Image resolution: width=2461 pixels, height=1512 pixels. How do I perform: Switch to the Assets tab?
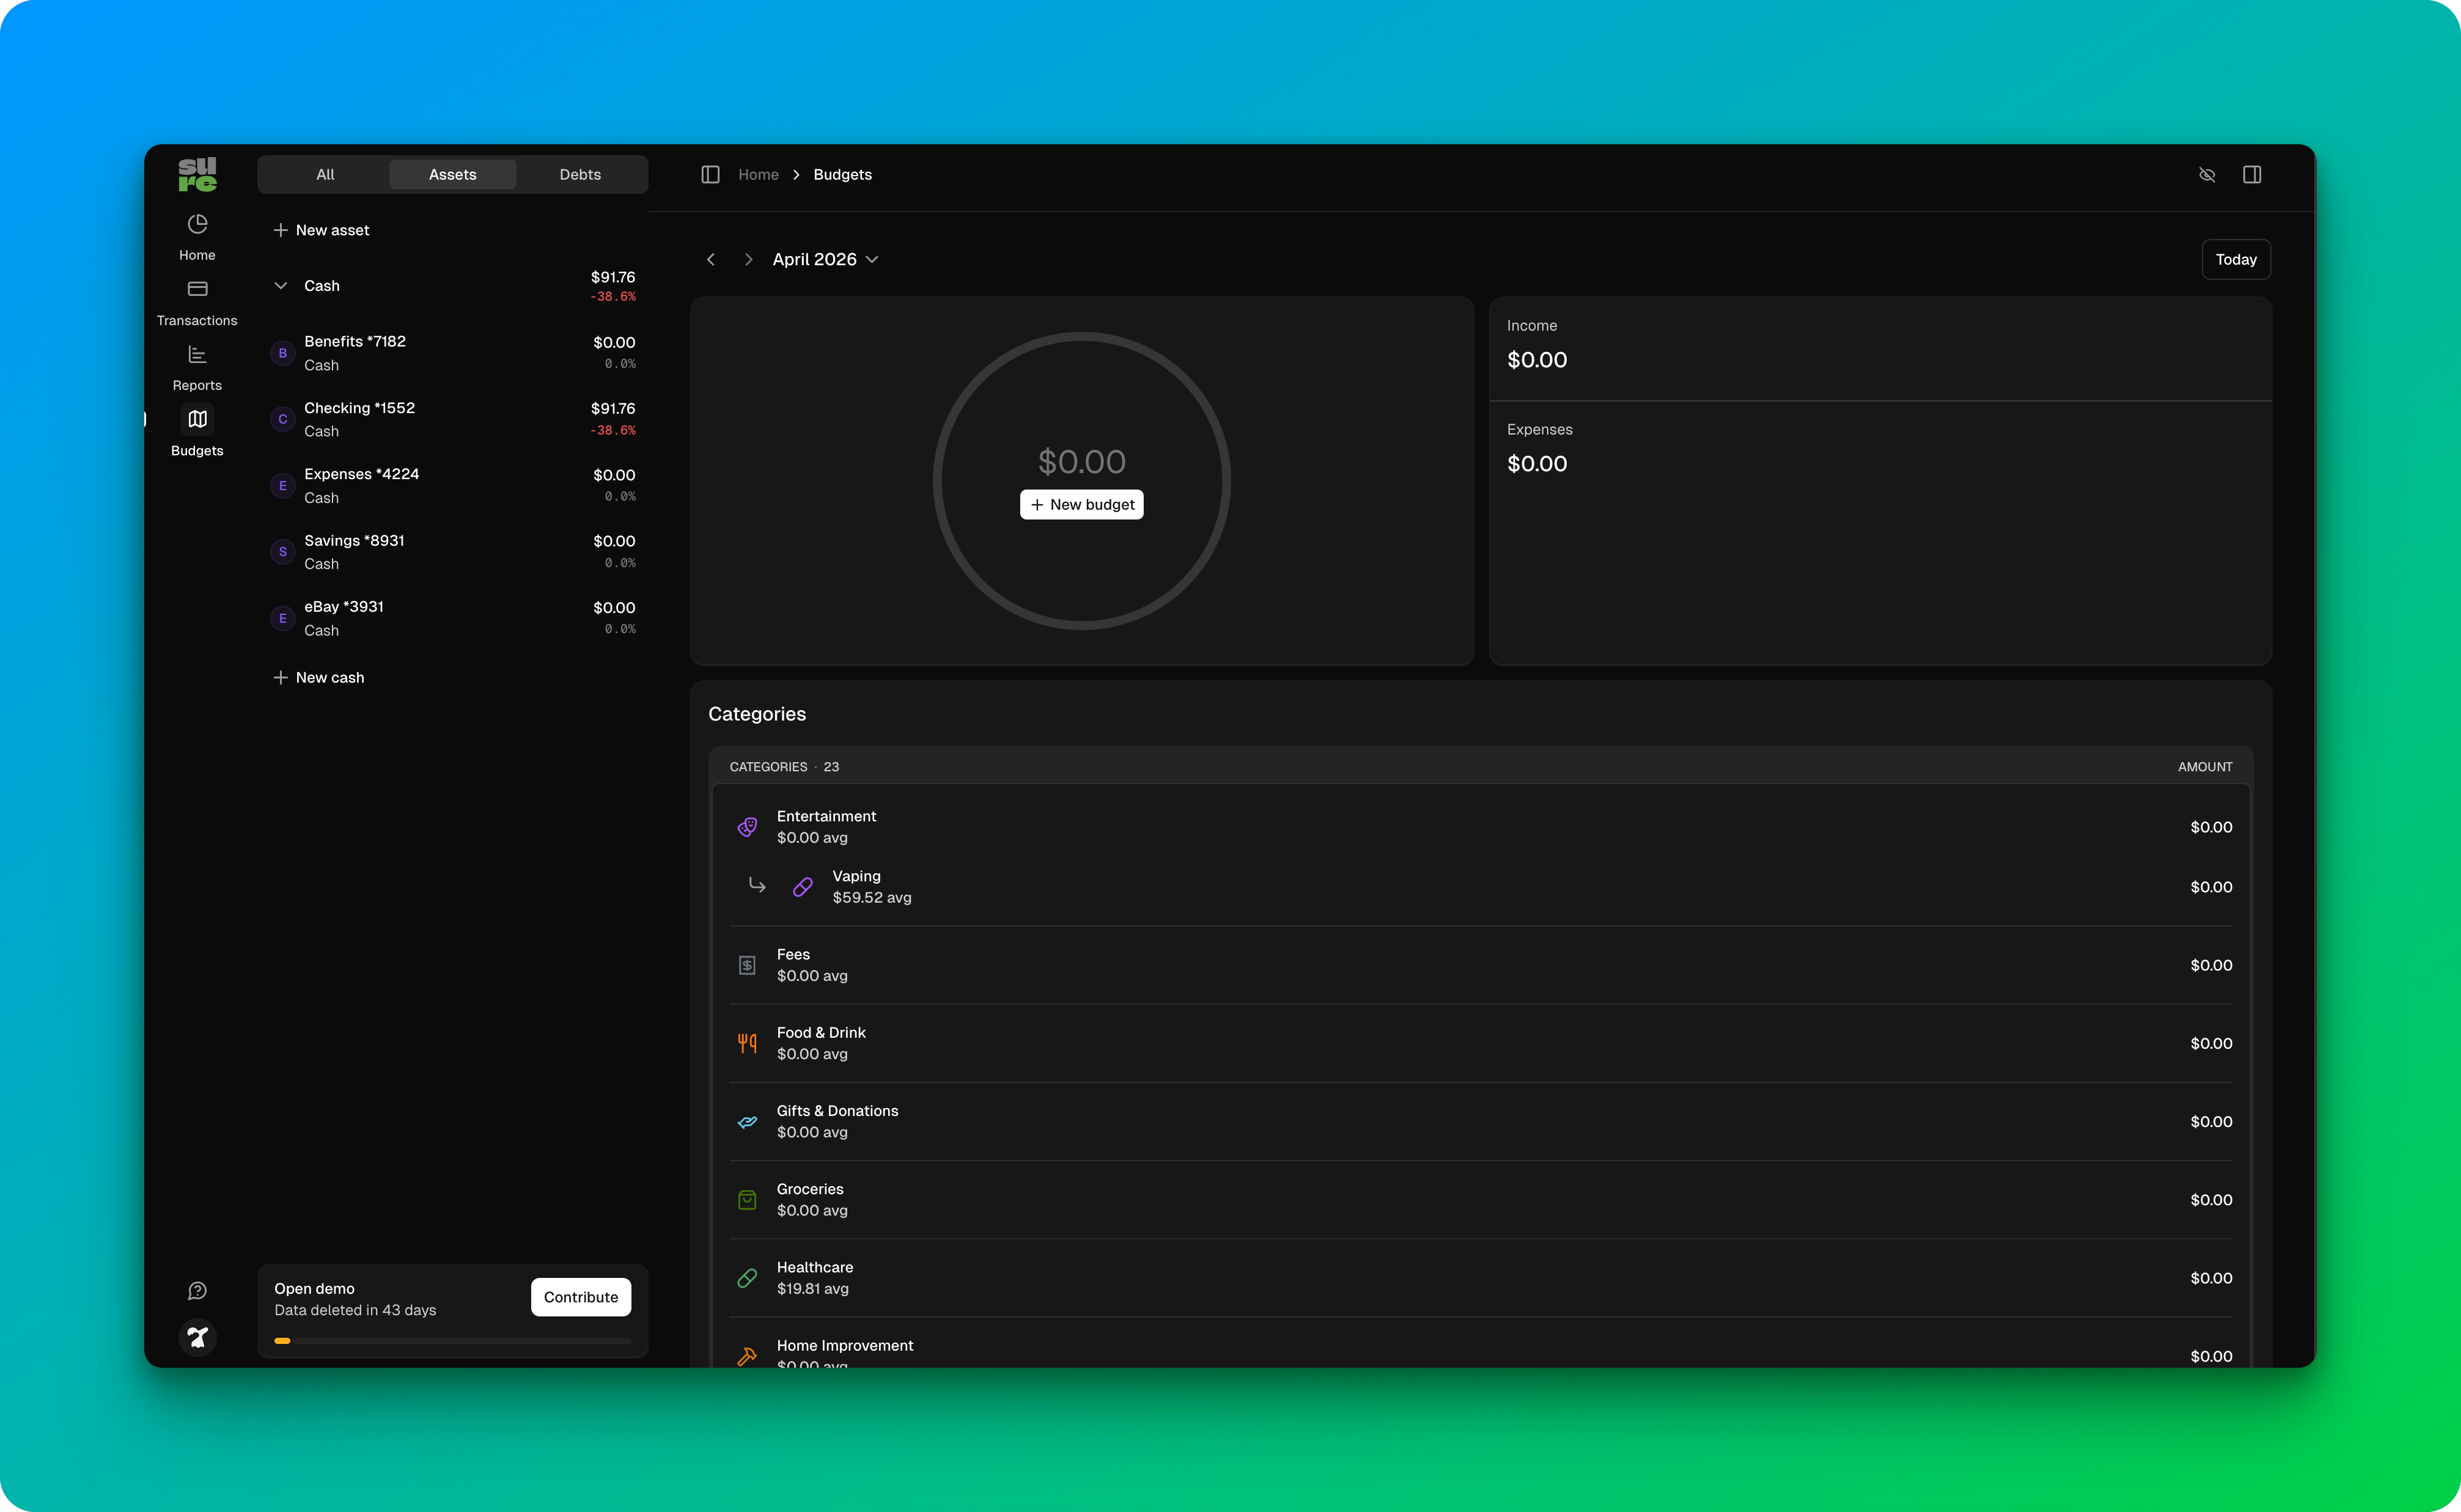(452, 174)
